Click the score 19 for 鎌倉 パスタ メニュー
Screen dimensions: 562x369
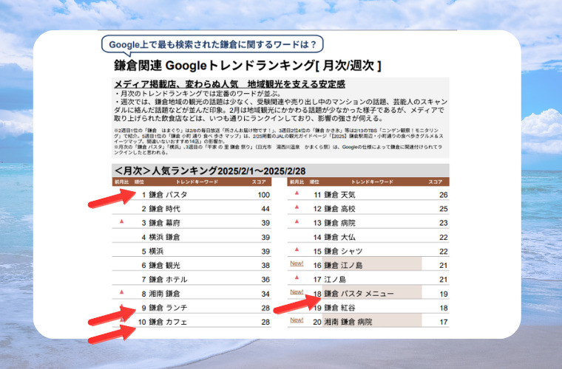pos(444,294)
